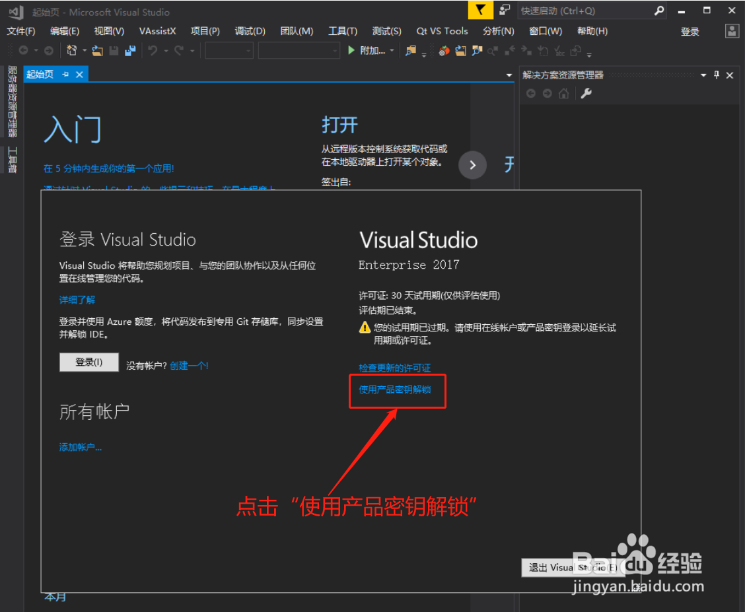
Task: Open the 编辑(E) menu
Action: click(x=65, y=31)
